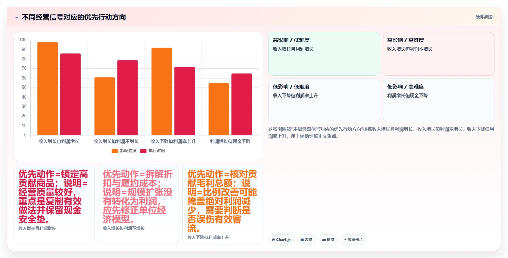Click the orange bar for 收入下降但利润率上升
The width and height of the screenshot is (508, 258).
162,91
